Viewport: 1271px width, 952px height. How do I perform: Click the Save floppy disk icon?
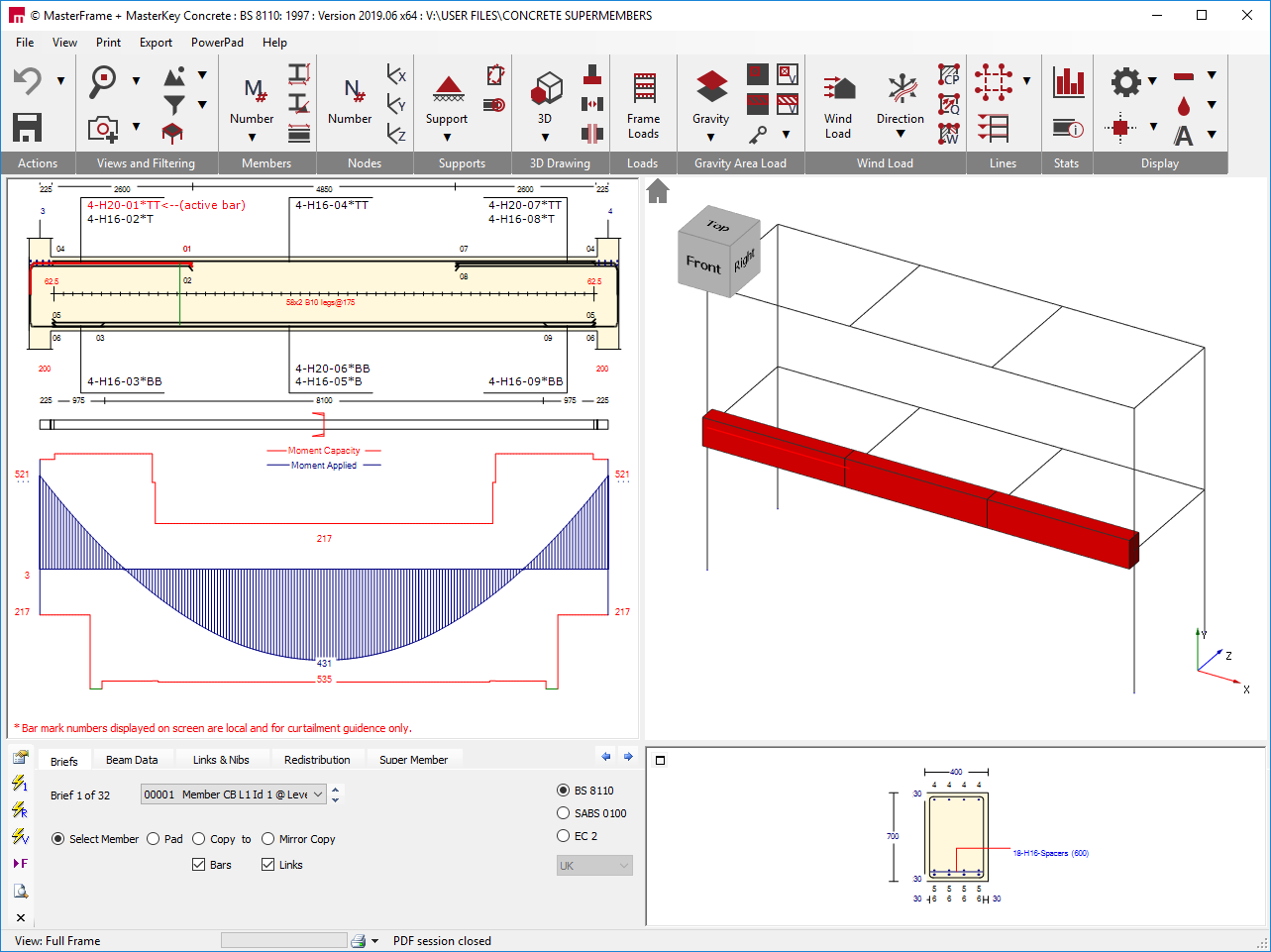click(x=28, y=127)
